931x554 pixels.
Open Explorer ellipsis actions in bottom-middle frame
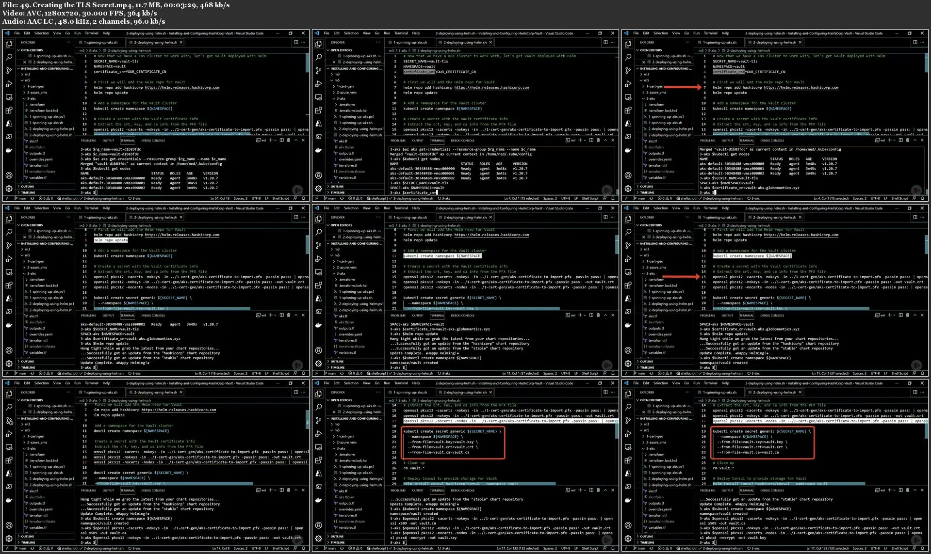[x=378, y=392]
